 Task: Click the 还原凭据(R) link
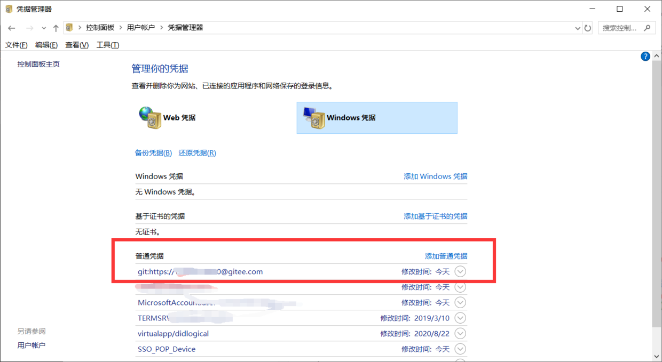pyautogui.click(x=198, y=153)
